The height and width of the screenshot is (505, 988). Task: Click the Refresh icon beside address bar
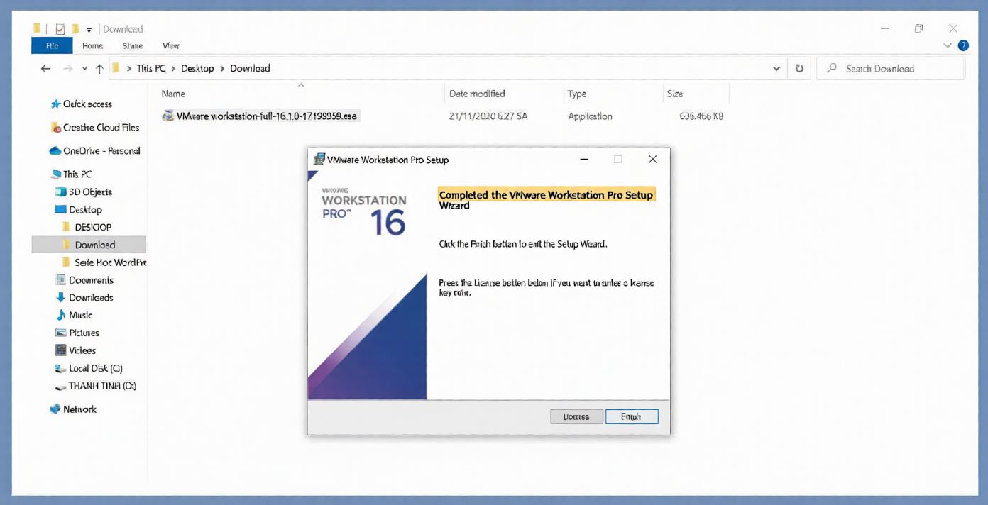tap(799, 69)
